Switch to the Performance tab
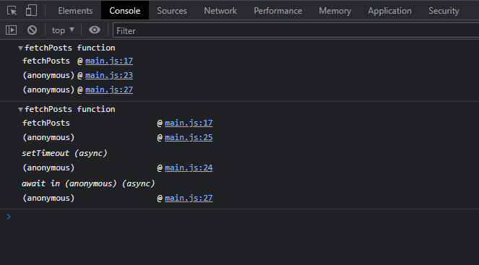The height and width of the screenshot is (265, 479). point(277,11)
